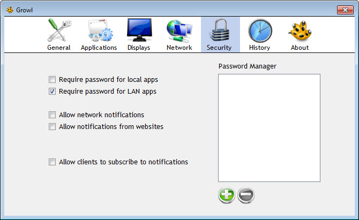Image resolution: width=359 pixels, height=220 pixels.
Task: Uncheck Require password for LAN apps
Action: (x=52, y=92)
